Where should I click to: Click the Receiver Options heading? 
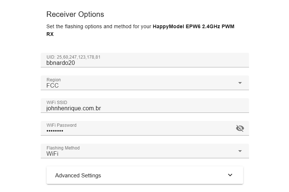(x=75, y=14)
